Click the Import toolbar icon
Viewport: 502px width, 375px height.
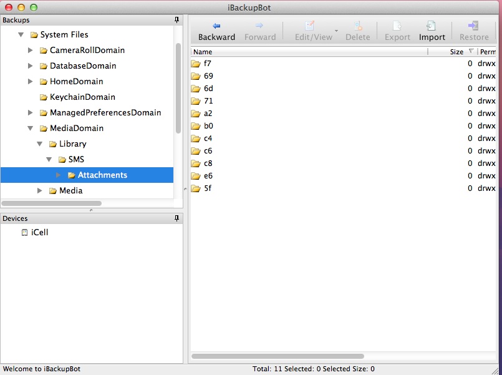(x=432, y=26)
